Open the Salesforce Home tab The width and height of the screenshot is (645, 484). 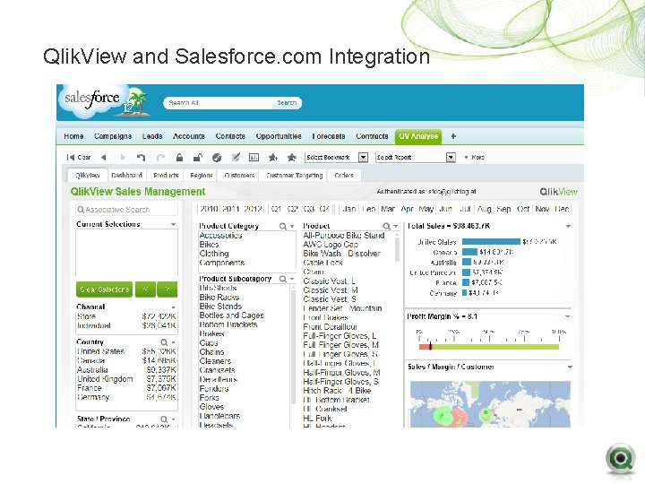pos(73,136)
